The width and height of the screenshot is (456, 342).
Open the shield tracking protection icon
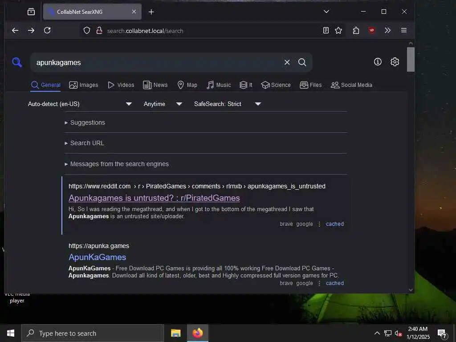click(87, 31)
